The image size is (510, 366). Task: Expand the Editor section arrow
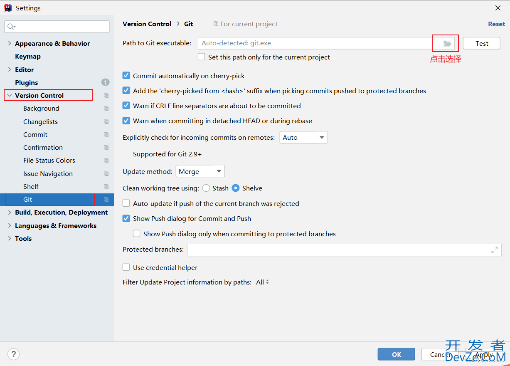point(10,69)
